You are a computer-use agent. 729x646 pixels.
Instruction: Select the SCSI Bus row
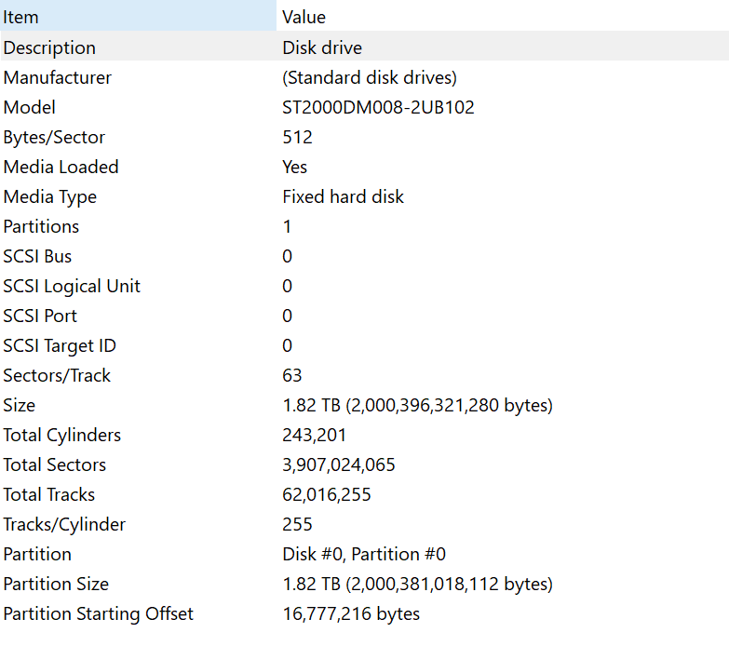pos(38,256)
